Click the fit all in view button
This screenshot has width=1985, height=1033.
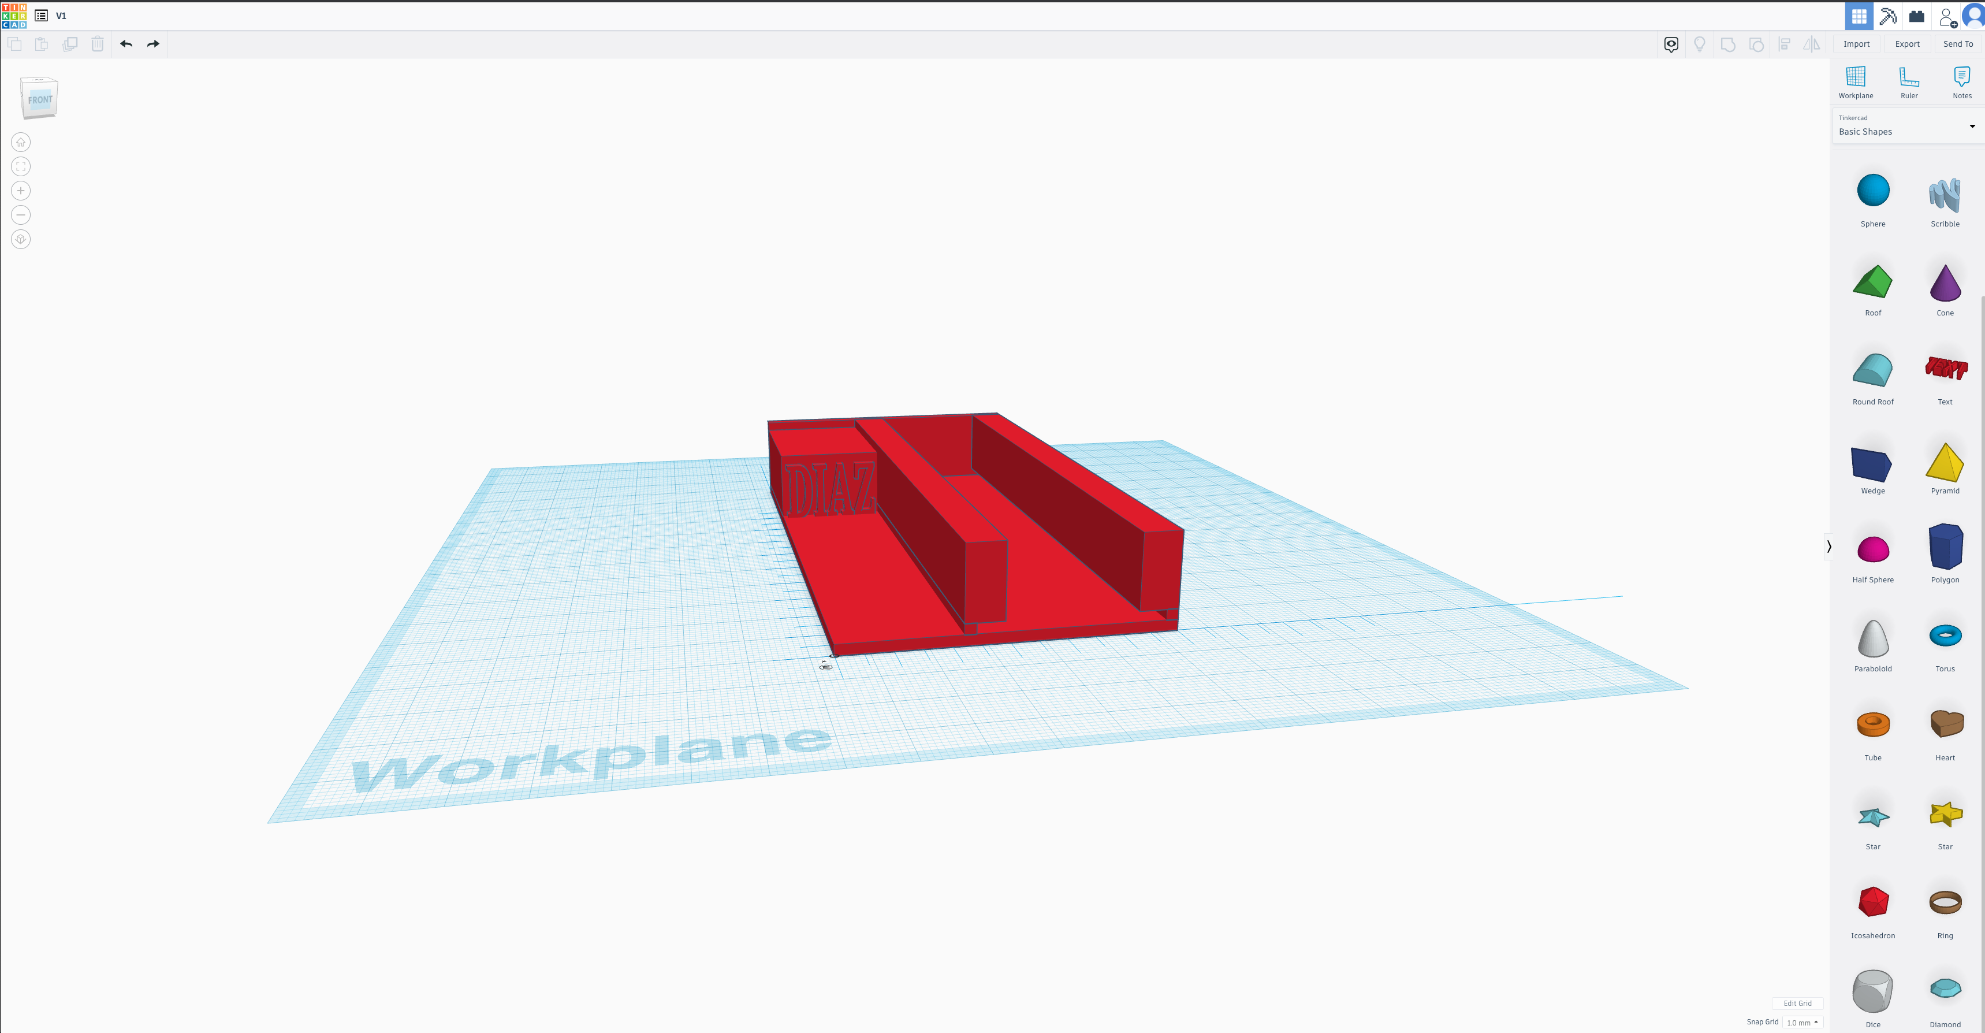pos(21,166)
